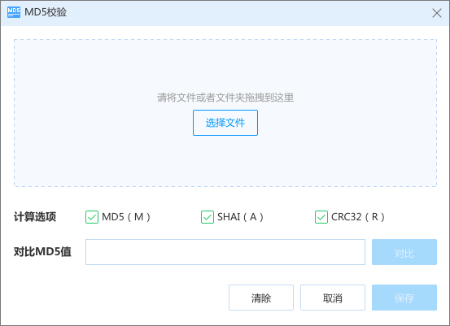Close the MD5校验 dialog window
Viewport: 450px width, 326px height.
(437, 13)
